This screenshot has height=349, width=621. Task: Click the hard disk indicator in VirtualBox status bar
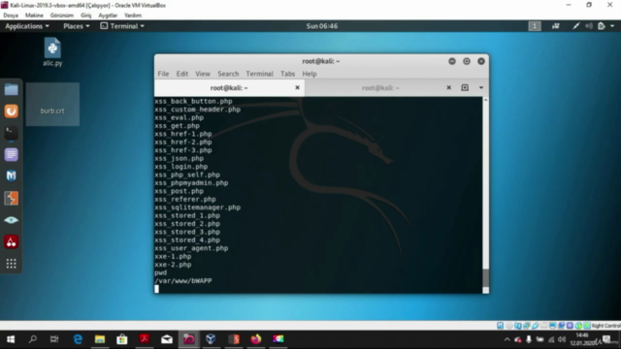point(501,326)
